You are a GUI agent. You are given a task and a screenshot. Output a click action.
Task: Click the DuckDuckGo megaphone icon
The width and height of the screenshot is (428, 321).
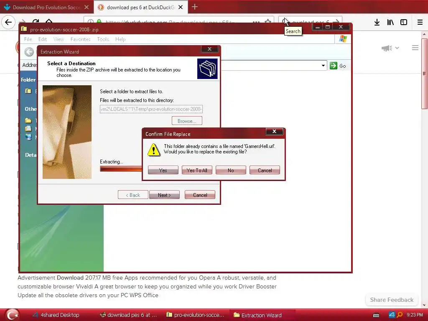pyautogui.click(x=387, y=48)
